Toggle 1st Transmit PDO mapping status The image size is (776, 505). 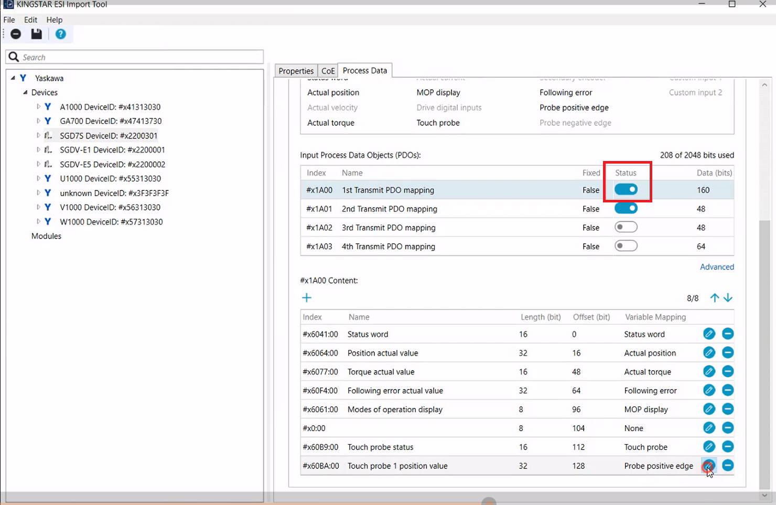point(626,190)
